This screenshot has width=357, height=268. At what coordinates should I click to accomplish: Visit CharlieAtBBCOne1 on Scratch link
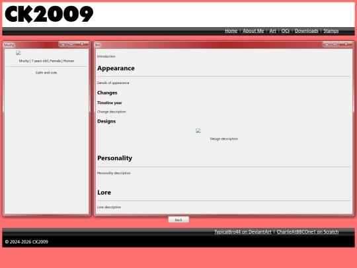[x=307, y=232]
